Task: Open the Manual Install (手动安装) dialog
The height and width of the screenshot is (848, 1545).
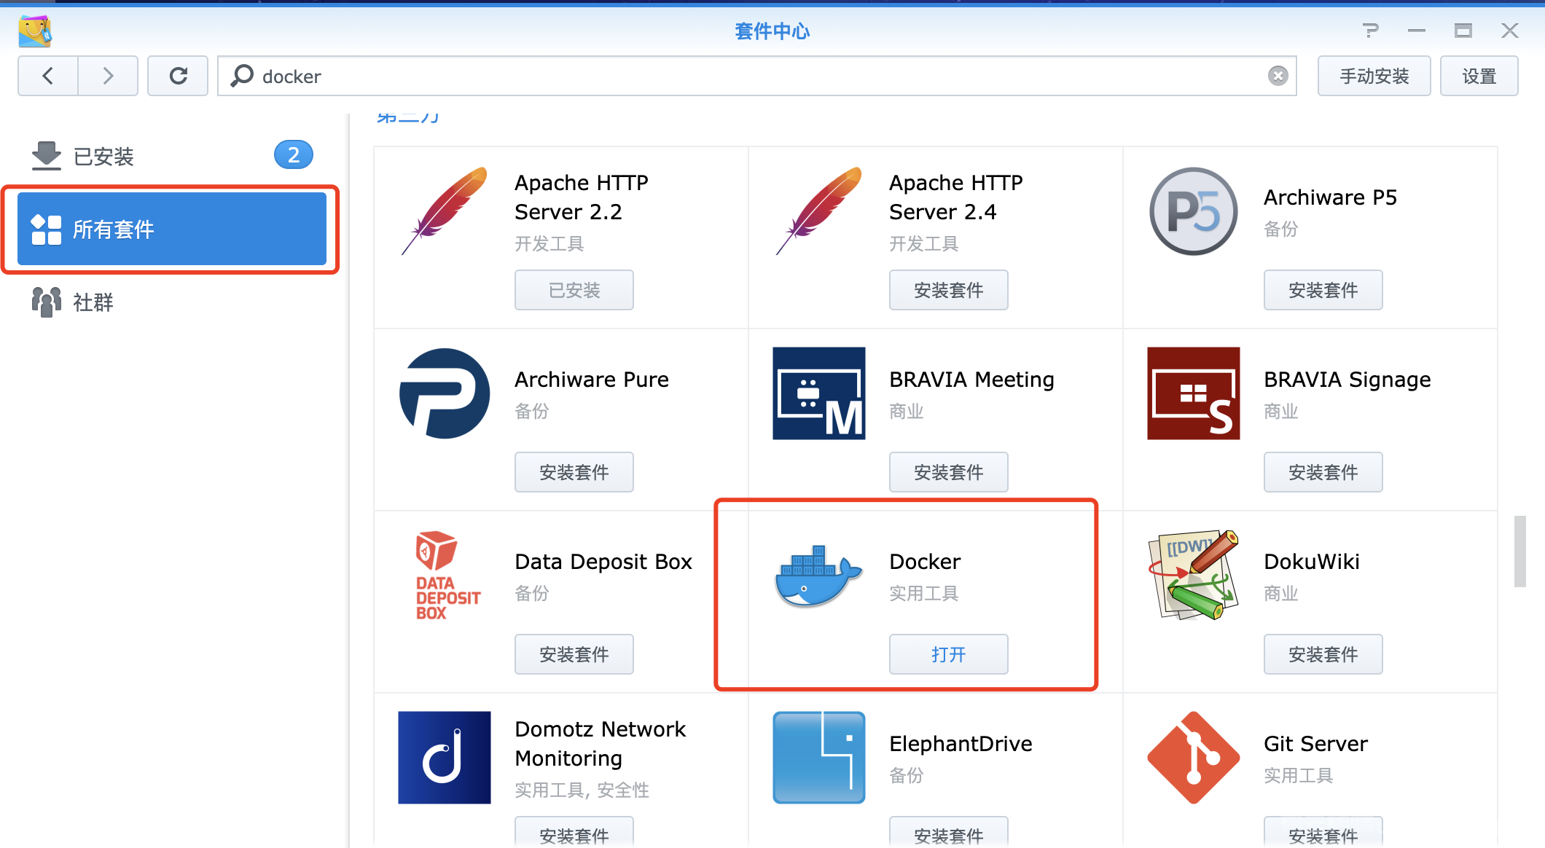Action: pos(1374,76)
